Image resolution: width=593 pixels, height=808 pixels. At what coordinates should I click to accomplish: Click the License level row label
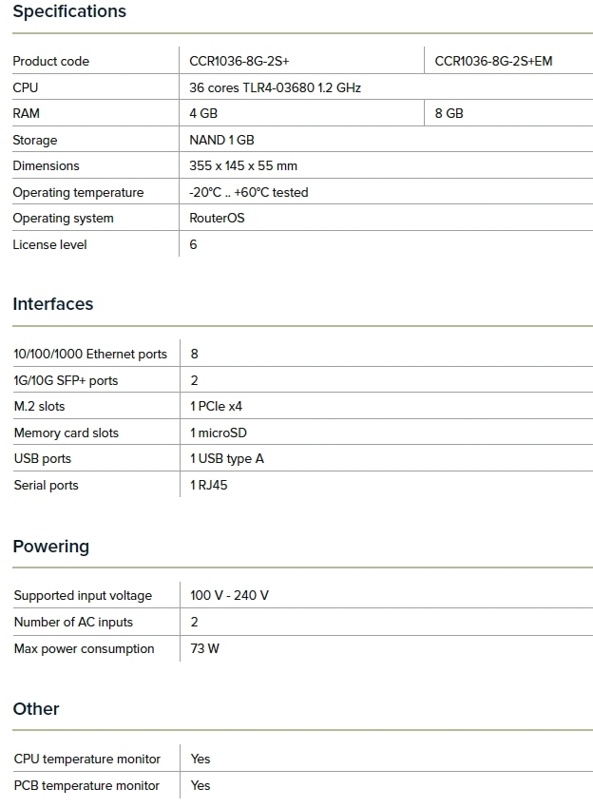49,244
